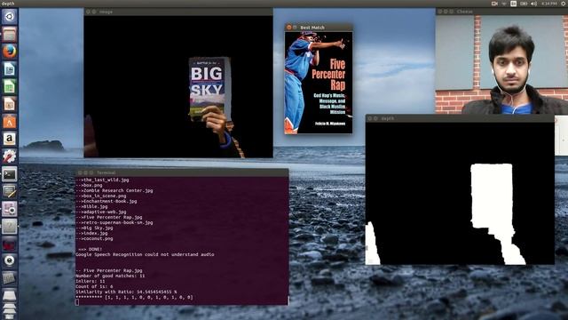Image resolution: width=568 pixels, height=320 pixels.
Task: Open LibreOffice Impress from the dock
Action: coord(10,104)
